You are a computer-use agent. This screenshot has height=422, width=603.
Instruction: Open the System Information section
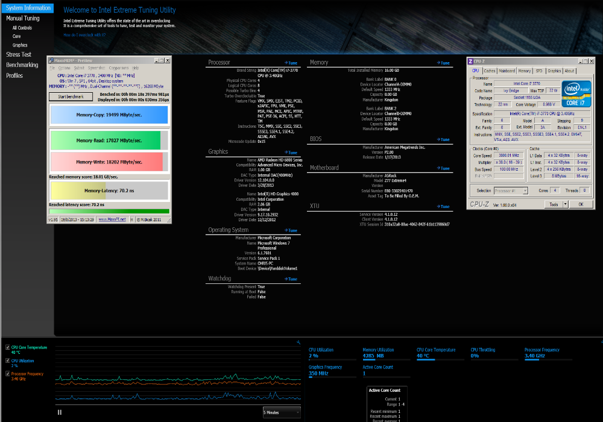pyautogui.click(x=28, y=8)
